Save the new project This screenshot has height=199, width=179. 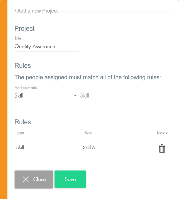coord(70,179)
